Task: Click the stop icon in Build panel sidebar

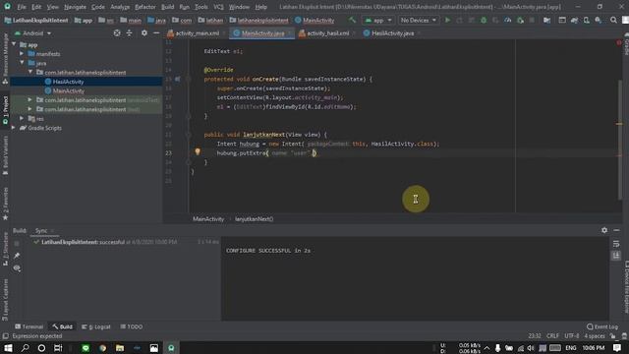Action: click(x=17, y=244)
